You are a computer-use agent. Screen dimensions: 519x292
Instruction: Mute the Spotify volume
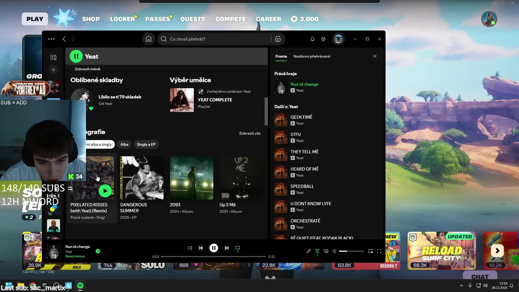334,251
